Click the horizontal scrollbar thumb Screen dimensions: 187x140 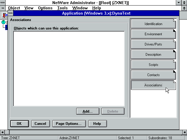pyautogui.click(x=7, y=132)
